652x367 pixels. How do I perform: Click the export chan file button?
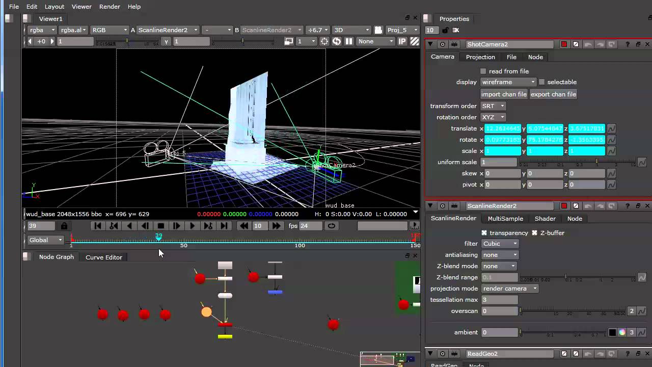tap(553, 94)
